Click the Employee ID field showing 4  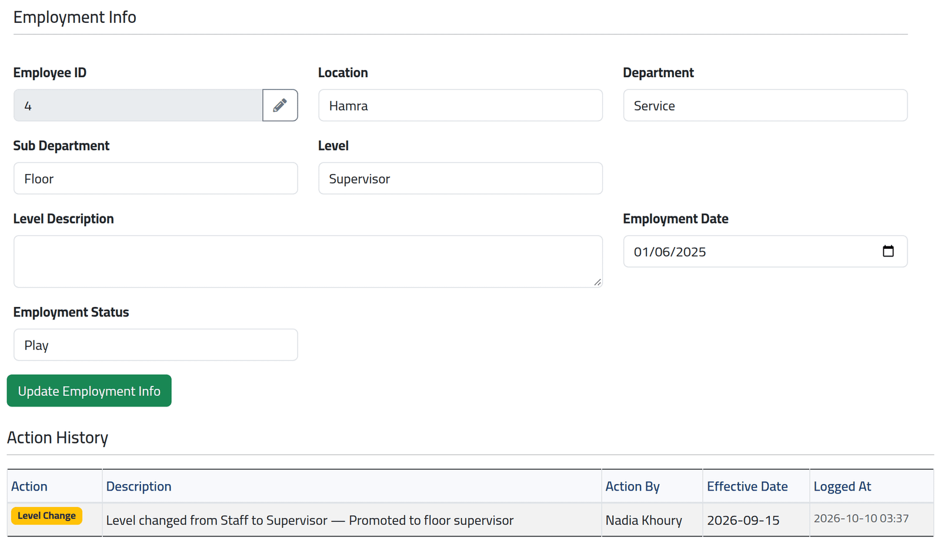tap(138, 105)
